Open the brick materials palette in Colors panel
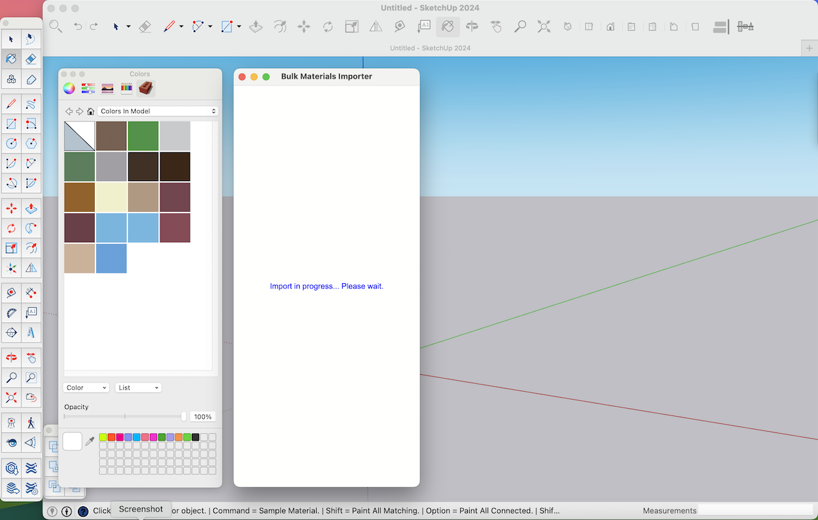Screen dimensions: 818x520 click(145, 88)
